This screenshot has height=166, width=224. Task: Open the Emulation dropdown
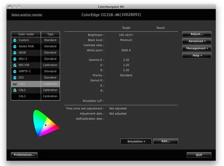[136, 141]
